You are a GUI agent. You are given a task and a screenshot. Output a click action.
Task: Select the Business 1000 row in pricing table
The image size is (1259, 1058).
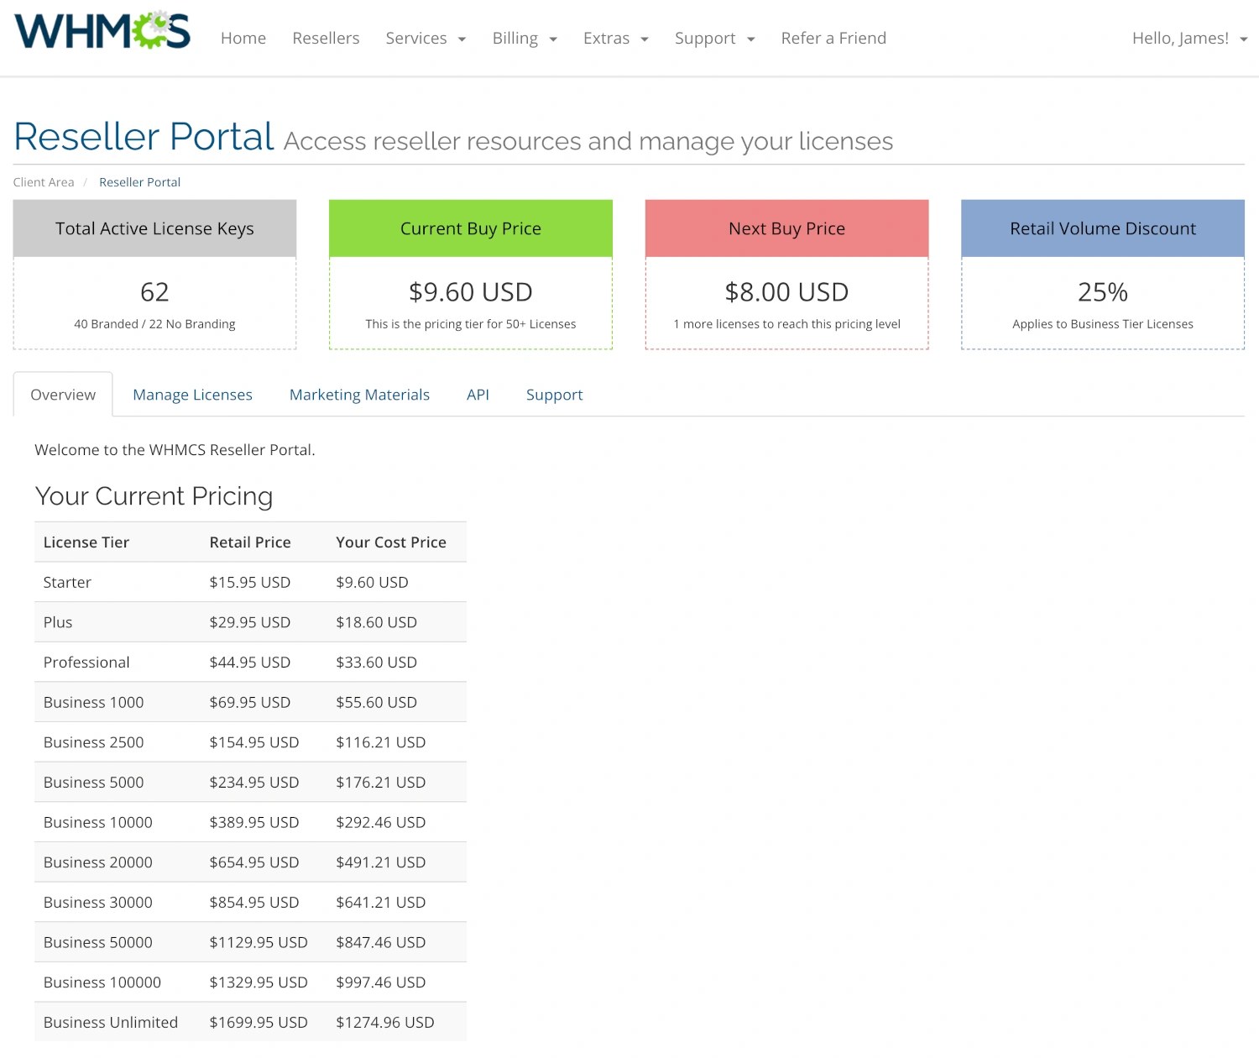pos(250,702)
